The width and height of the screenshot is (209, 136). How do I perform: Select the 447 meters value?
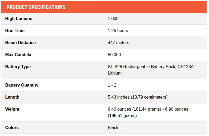pyautogui.click(x=118, y=43)
